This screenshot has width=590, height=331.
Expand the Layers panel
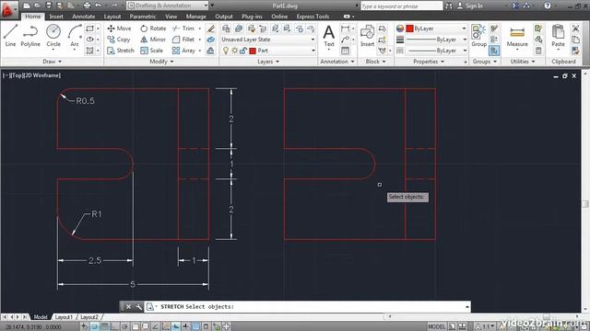[x=268, y=62]
